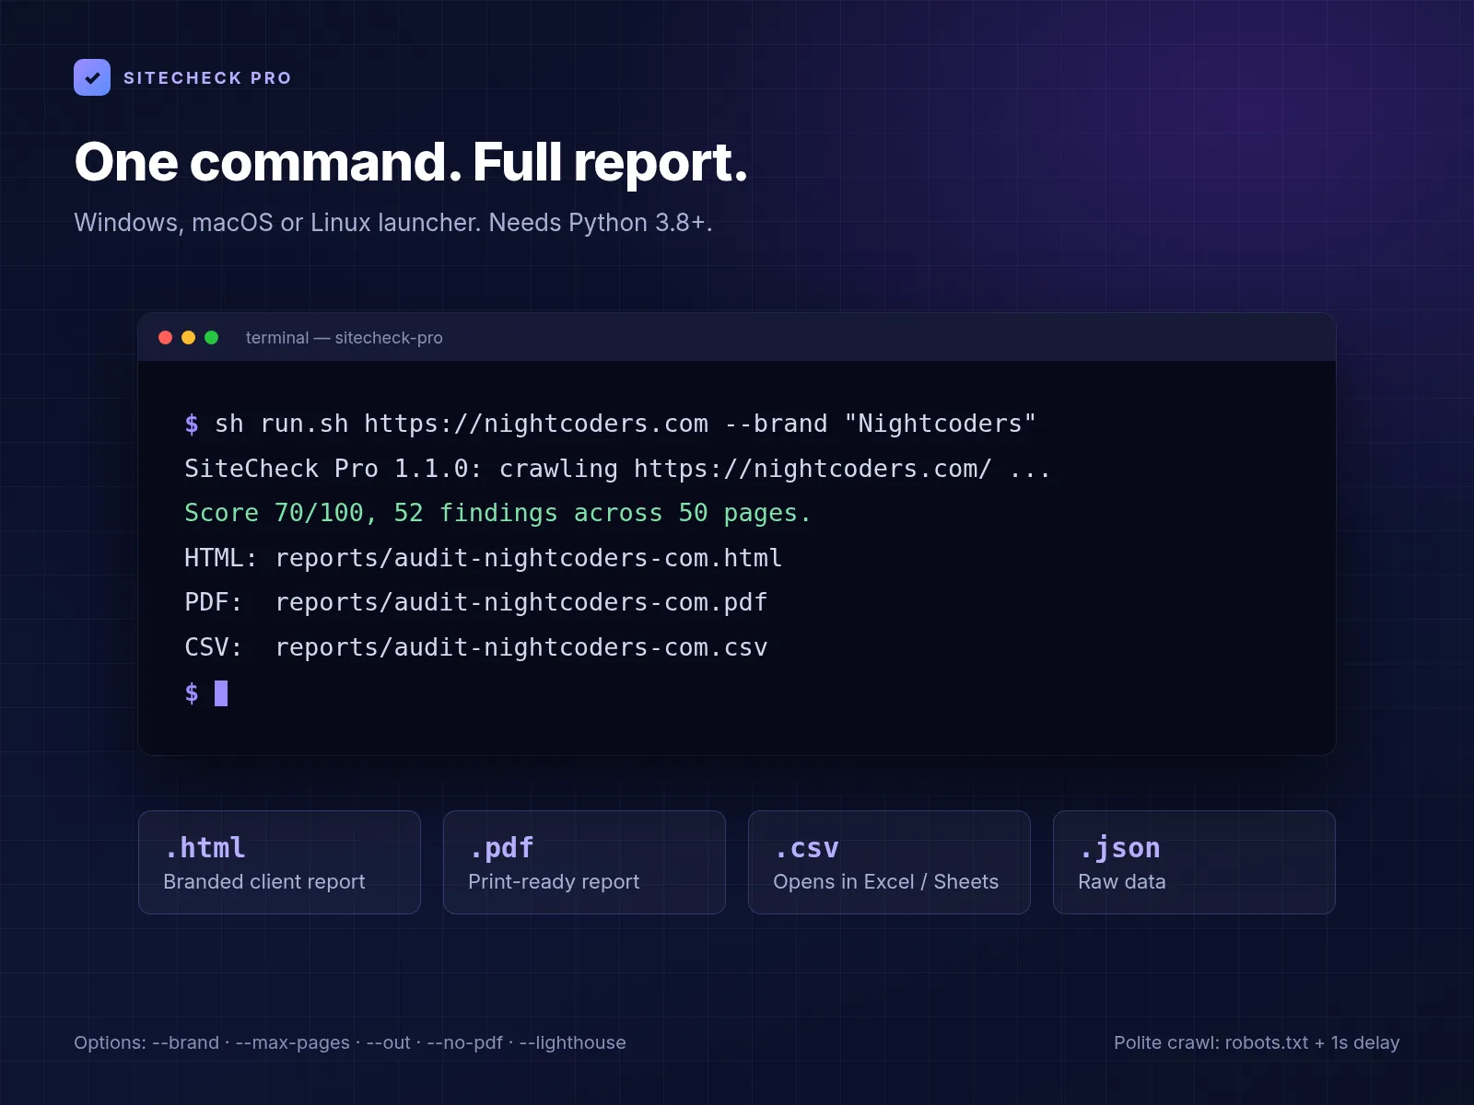Viewport: 1474px width, 1105px height.
Task: Click the 'Options: --brand · --max-pages' footer text
Action: [350, 1042]
